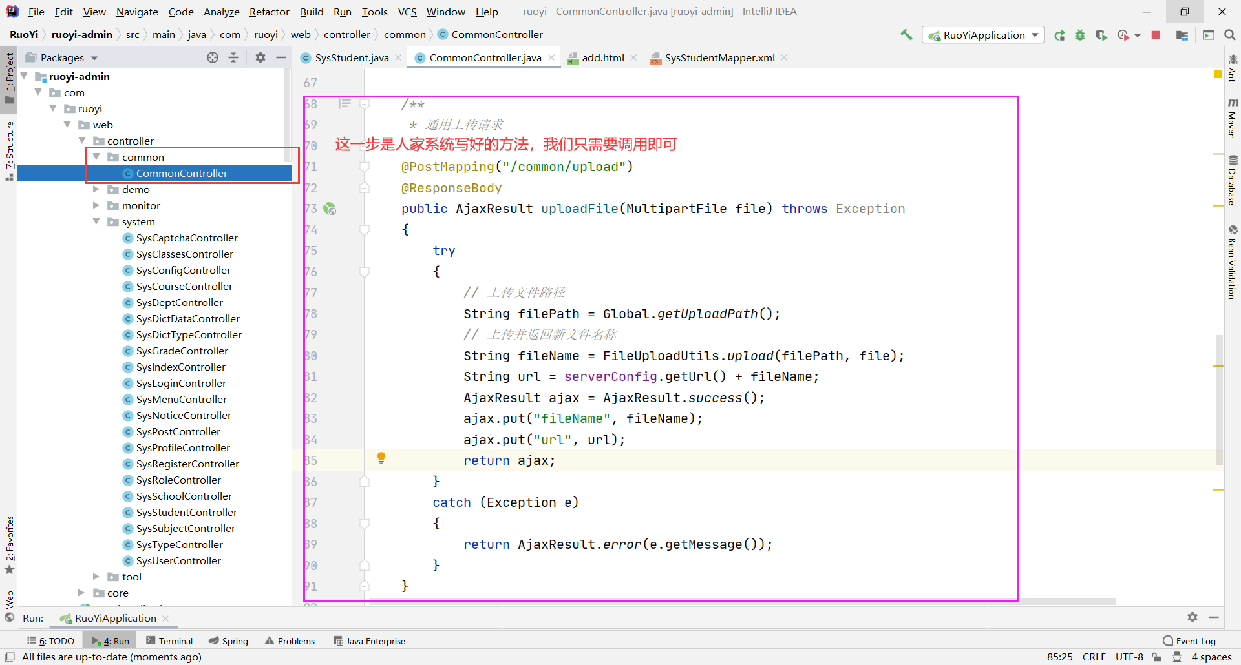1241x665 pixels.
Task: Collapse the system package folder
Action: coord(96,221)
